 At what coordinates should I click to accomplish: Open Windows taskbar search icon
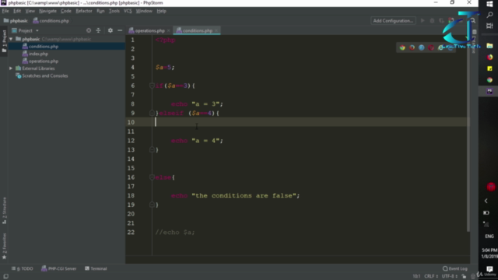pyautogui.click(x=489, y=15)
